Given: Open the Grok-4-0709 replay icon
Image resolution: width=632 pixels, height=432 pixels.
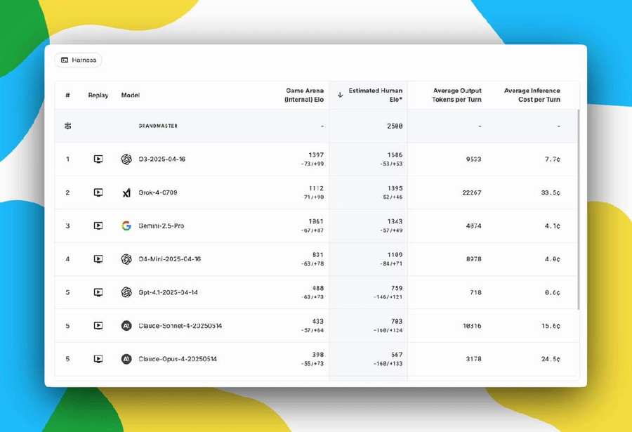Looking at the screenshot, I should click(98, 192).
